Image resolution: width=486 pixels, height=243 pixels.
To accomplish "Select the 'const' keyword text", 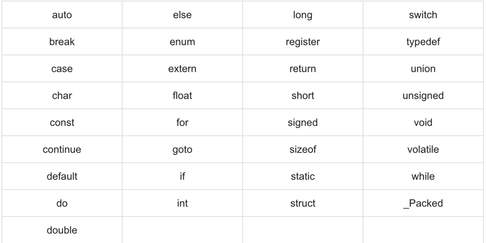I will coord(62,123).
